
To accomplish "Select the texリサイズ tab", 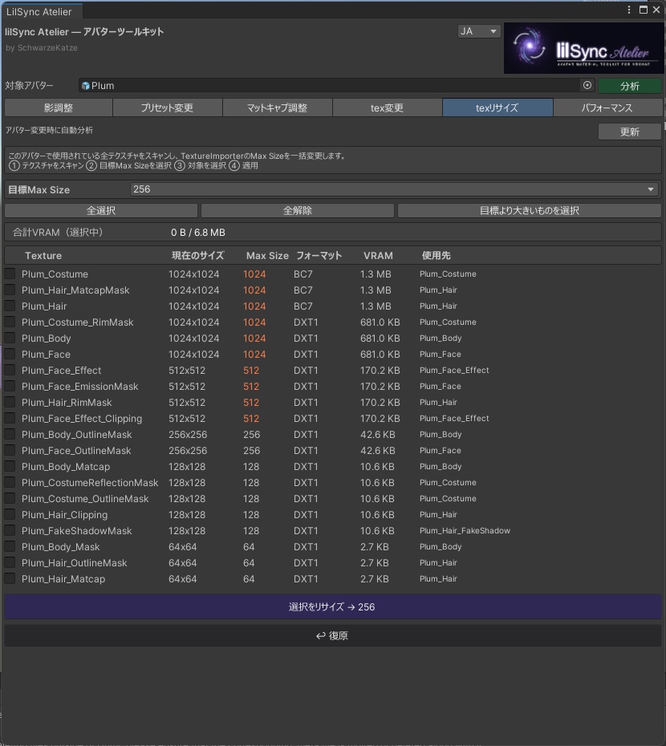I will pyautogui.click(x=497, y=107).
